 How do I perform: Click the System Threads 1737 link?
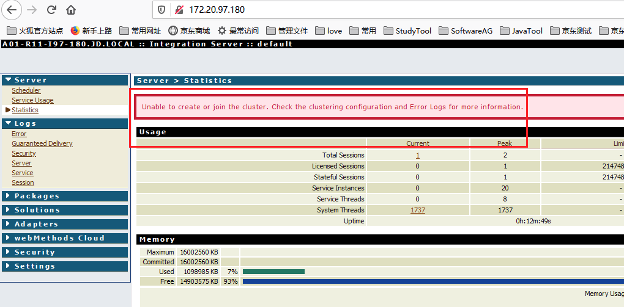(x=418, y=210)
